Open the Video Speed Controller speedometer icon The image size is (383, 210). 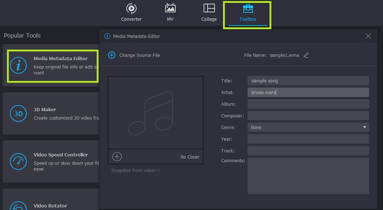point(19,160)
